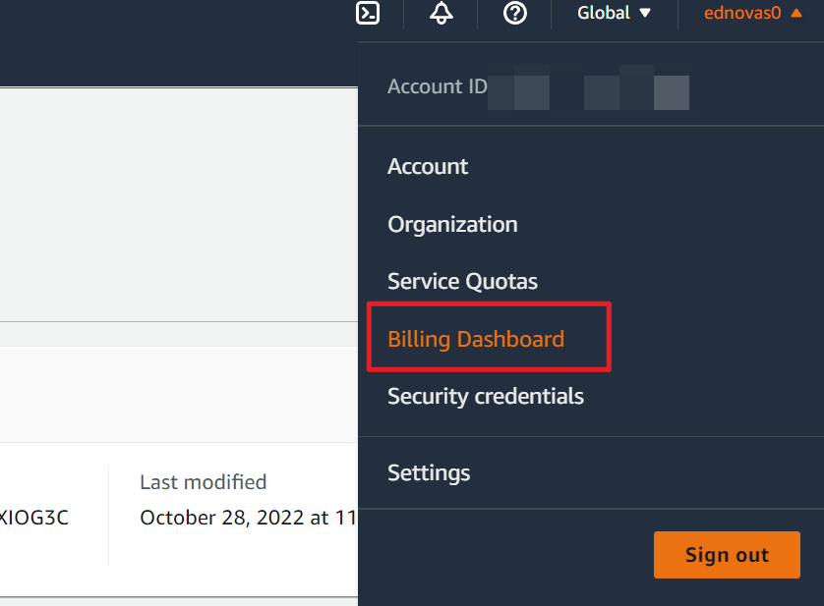Click the CloudShell icon in the top bar
Screen dimensions: 824x606
(368, 15)
